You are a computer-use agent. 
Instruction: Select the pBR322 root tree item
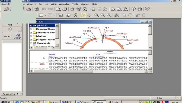tap(43, 25)
